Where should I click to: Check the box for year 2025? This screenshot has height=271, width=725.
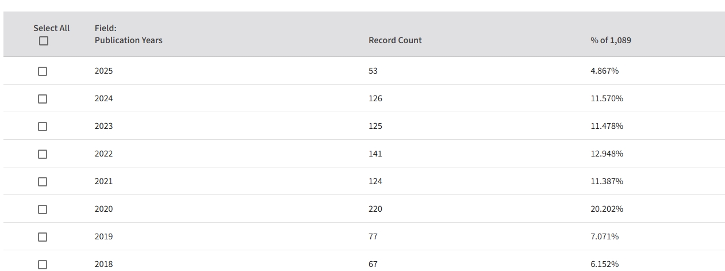click(x=43, y=71)
